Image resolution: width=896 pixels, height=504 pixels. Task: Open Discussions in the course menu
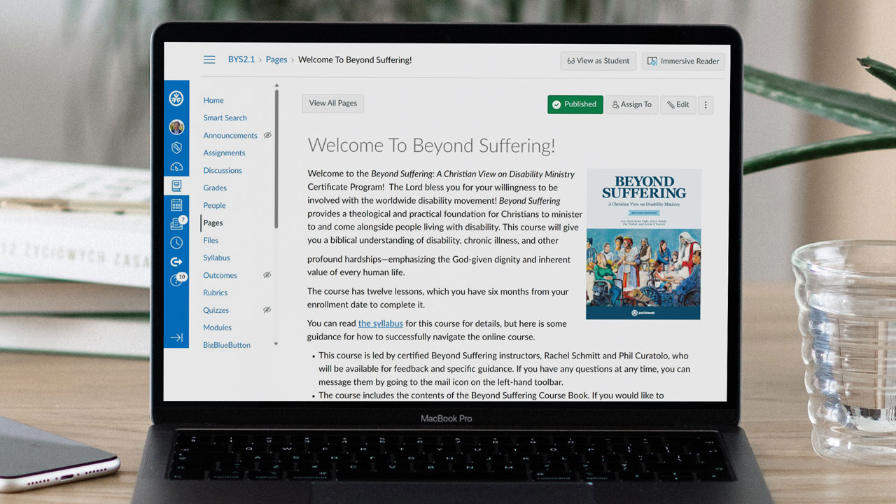pos(223,170)
